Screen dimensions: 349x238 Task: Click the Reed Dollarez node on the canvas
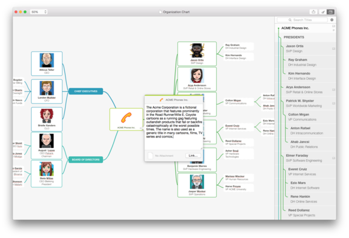238,142
